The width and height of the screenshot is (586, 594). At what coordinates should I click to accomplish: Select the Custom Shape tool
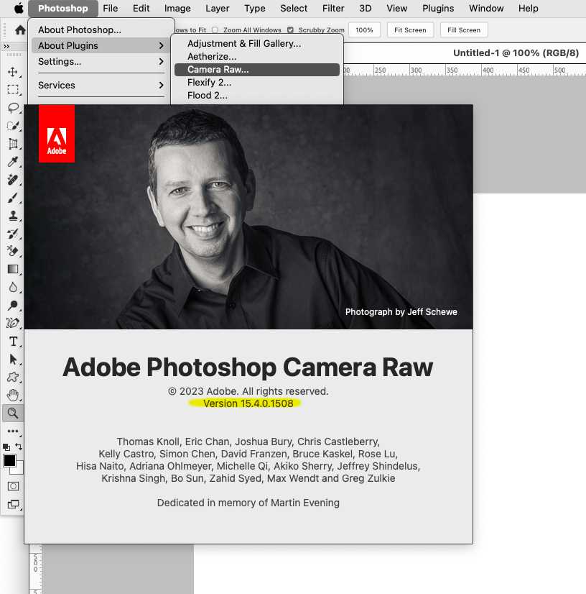click(13, 377)
